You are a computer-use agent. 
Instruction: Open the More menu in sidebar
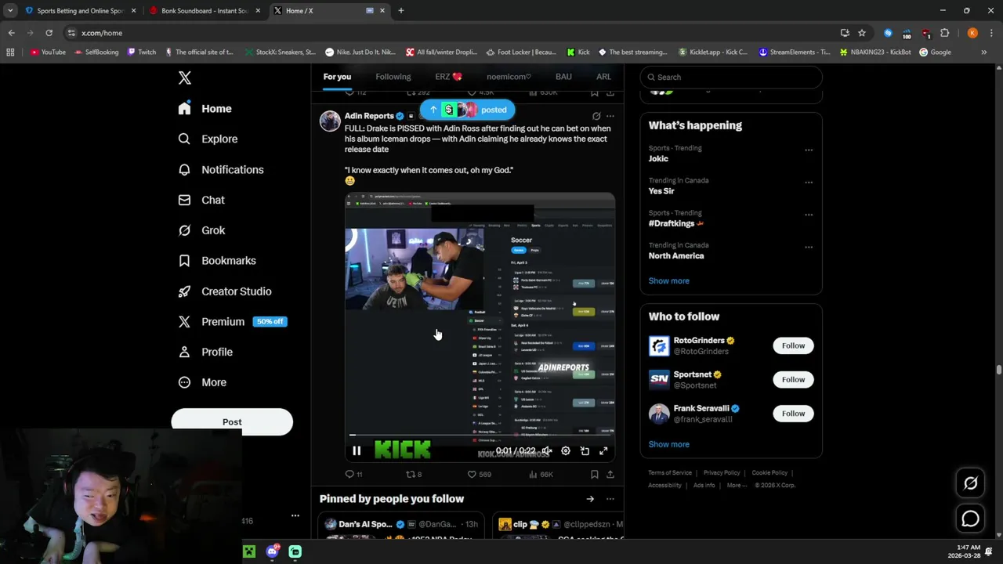(202, 383)
